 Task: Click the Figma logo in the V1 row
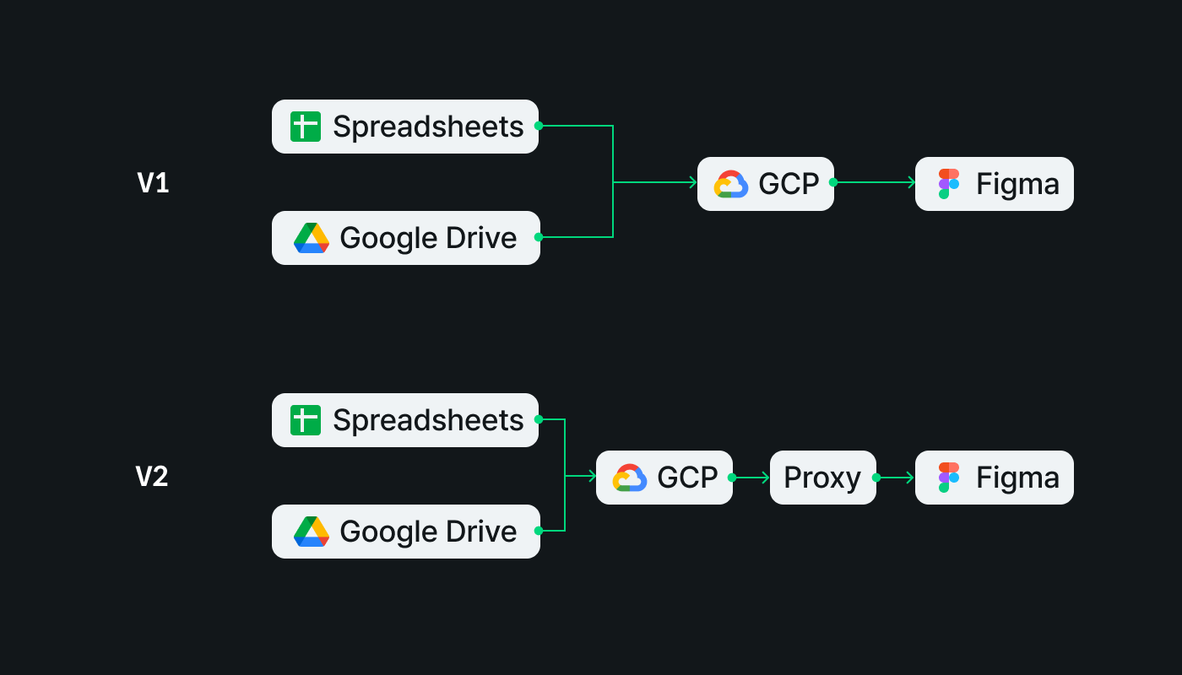tap(949, 184)
